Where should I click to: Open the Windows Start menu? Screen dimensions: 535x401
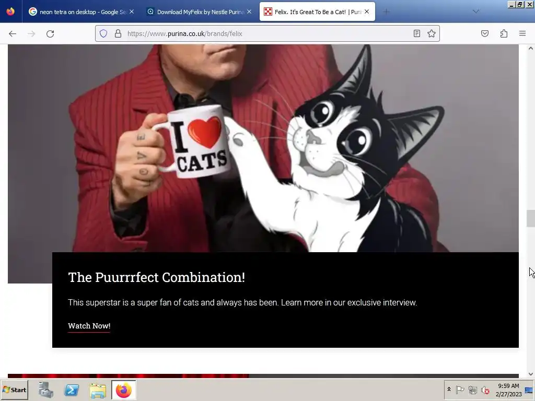pyautogui.click(x=14, y=390)
